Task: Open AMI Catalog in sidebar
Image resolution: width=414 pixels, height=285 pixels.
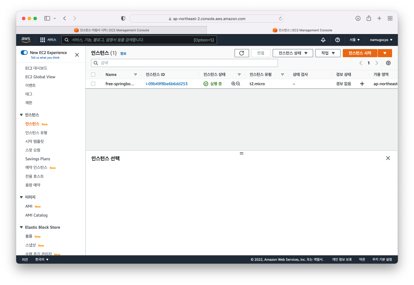Action: coord(36,215)
